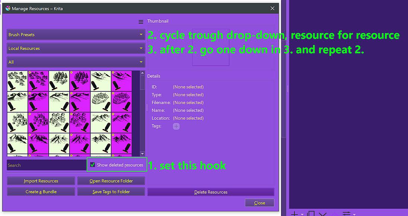Viewport: 408px width, 216px height.
Task: Focus the Search resources field
Action: pyautogui.click(x=46, y=165)
